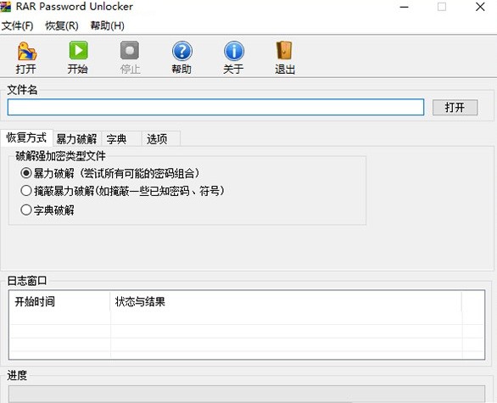This screenshot has height=403, width=497.
Task: Choose the 掩蔽暴力破解 masked attack radio option
Action: [x=26, y=191]
